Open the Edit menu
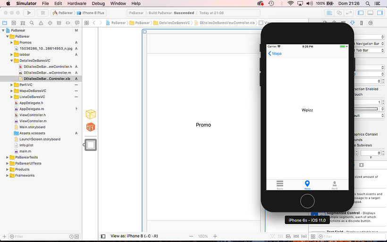Viewport: 387px width, 242px height. click(x=58, y=3)
